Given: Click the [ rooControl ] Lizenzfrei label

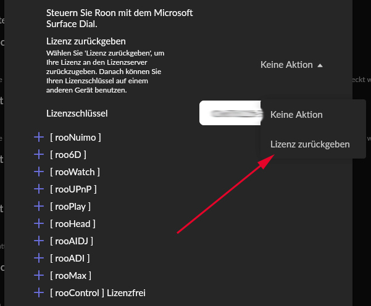Looking at the screenshot, I should 98,292.
